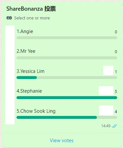Click the 14:49 message timestamp

pyautogui.click(x=106, y=126)
